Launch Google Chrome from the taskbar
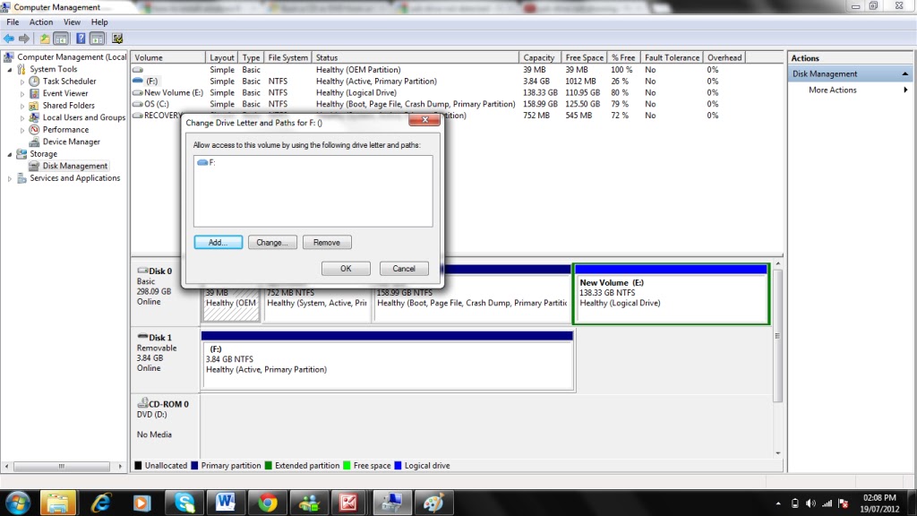The image size is (917, 516). [x=267, y=502]
